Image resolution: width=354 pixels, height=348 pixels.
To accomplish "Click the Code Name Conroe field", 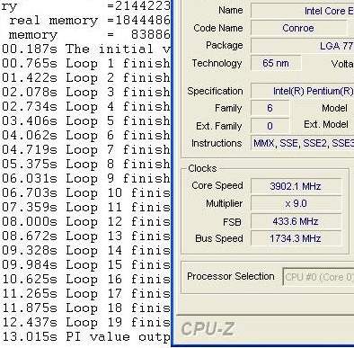I will point(298,28).
